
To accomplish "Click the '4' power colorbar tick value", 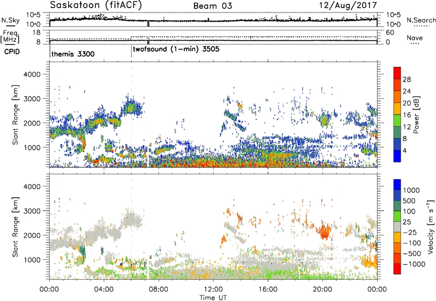I will [x=404, y=150].
